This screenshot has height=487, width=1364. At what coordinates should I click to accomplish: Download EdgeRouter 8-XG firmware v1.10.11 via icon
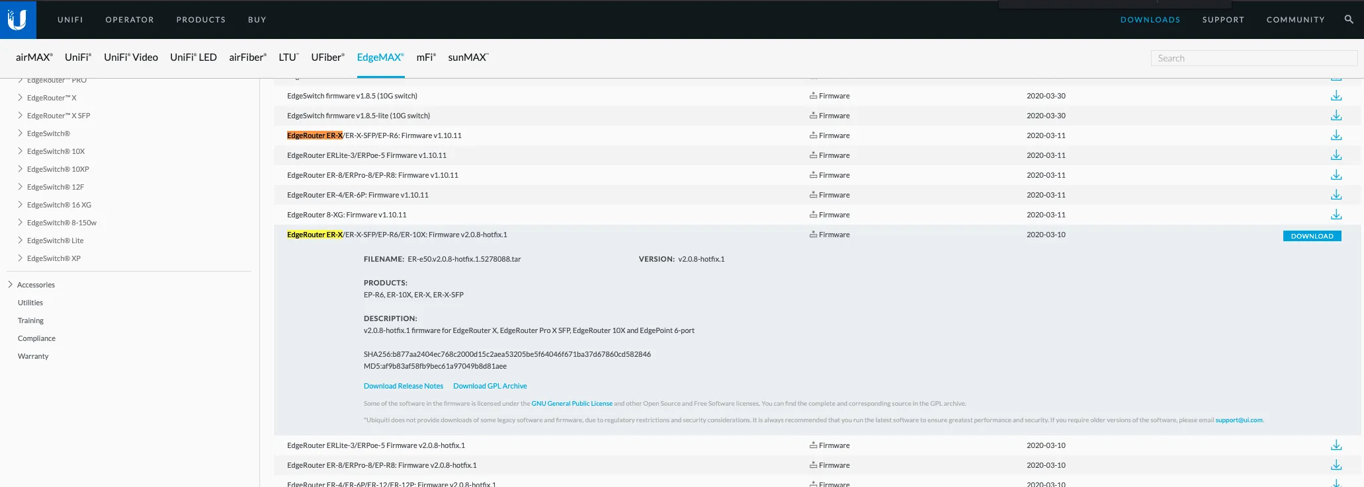[1336, 215]
